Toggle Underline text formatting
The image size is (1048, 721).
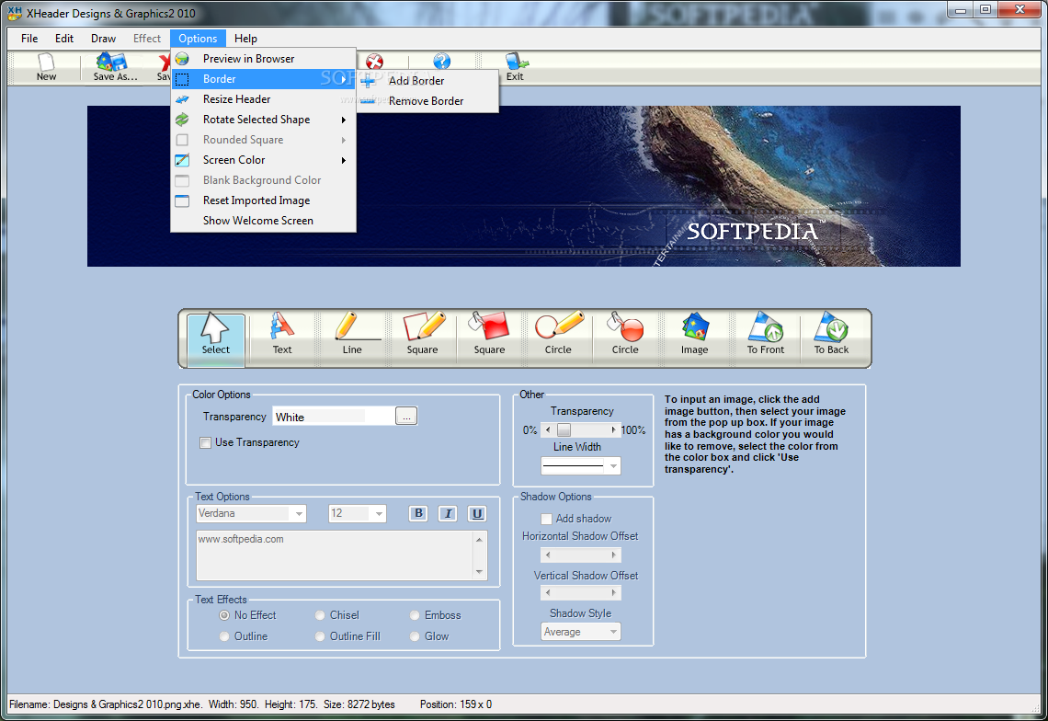click(x=477, y=514)
